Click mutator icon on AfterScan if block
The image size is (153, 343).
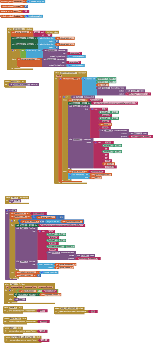coord(64,97)
